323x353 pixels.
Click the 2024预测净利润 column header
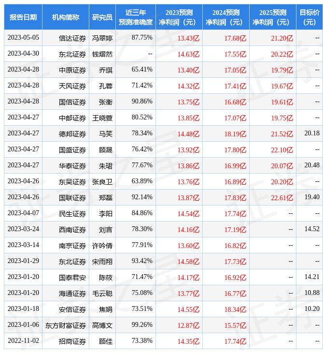pos(225,17)
